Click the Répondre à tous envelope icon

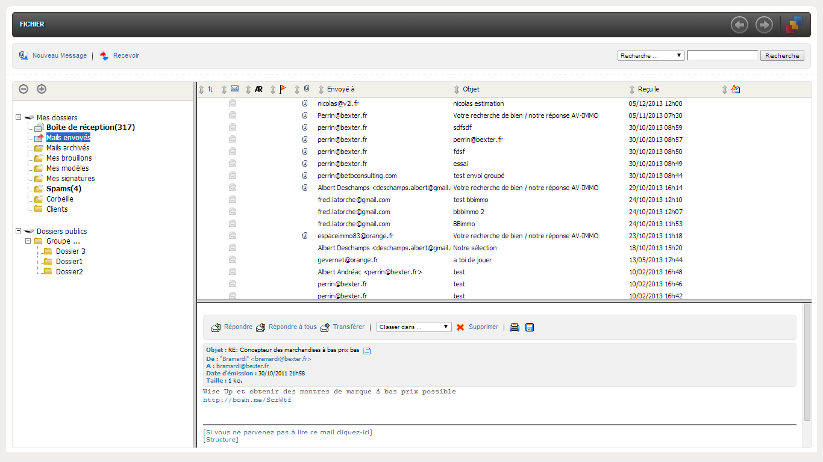pyautogui.click(x=261, y=327)
